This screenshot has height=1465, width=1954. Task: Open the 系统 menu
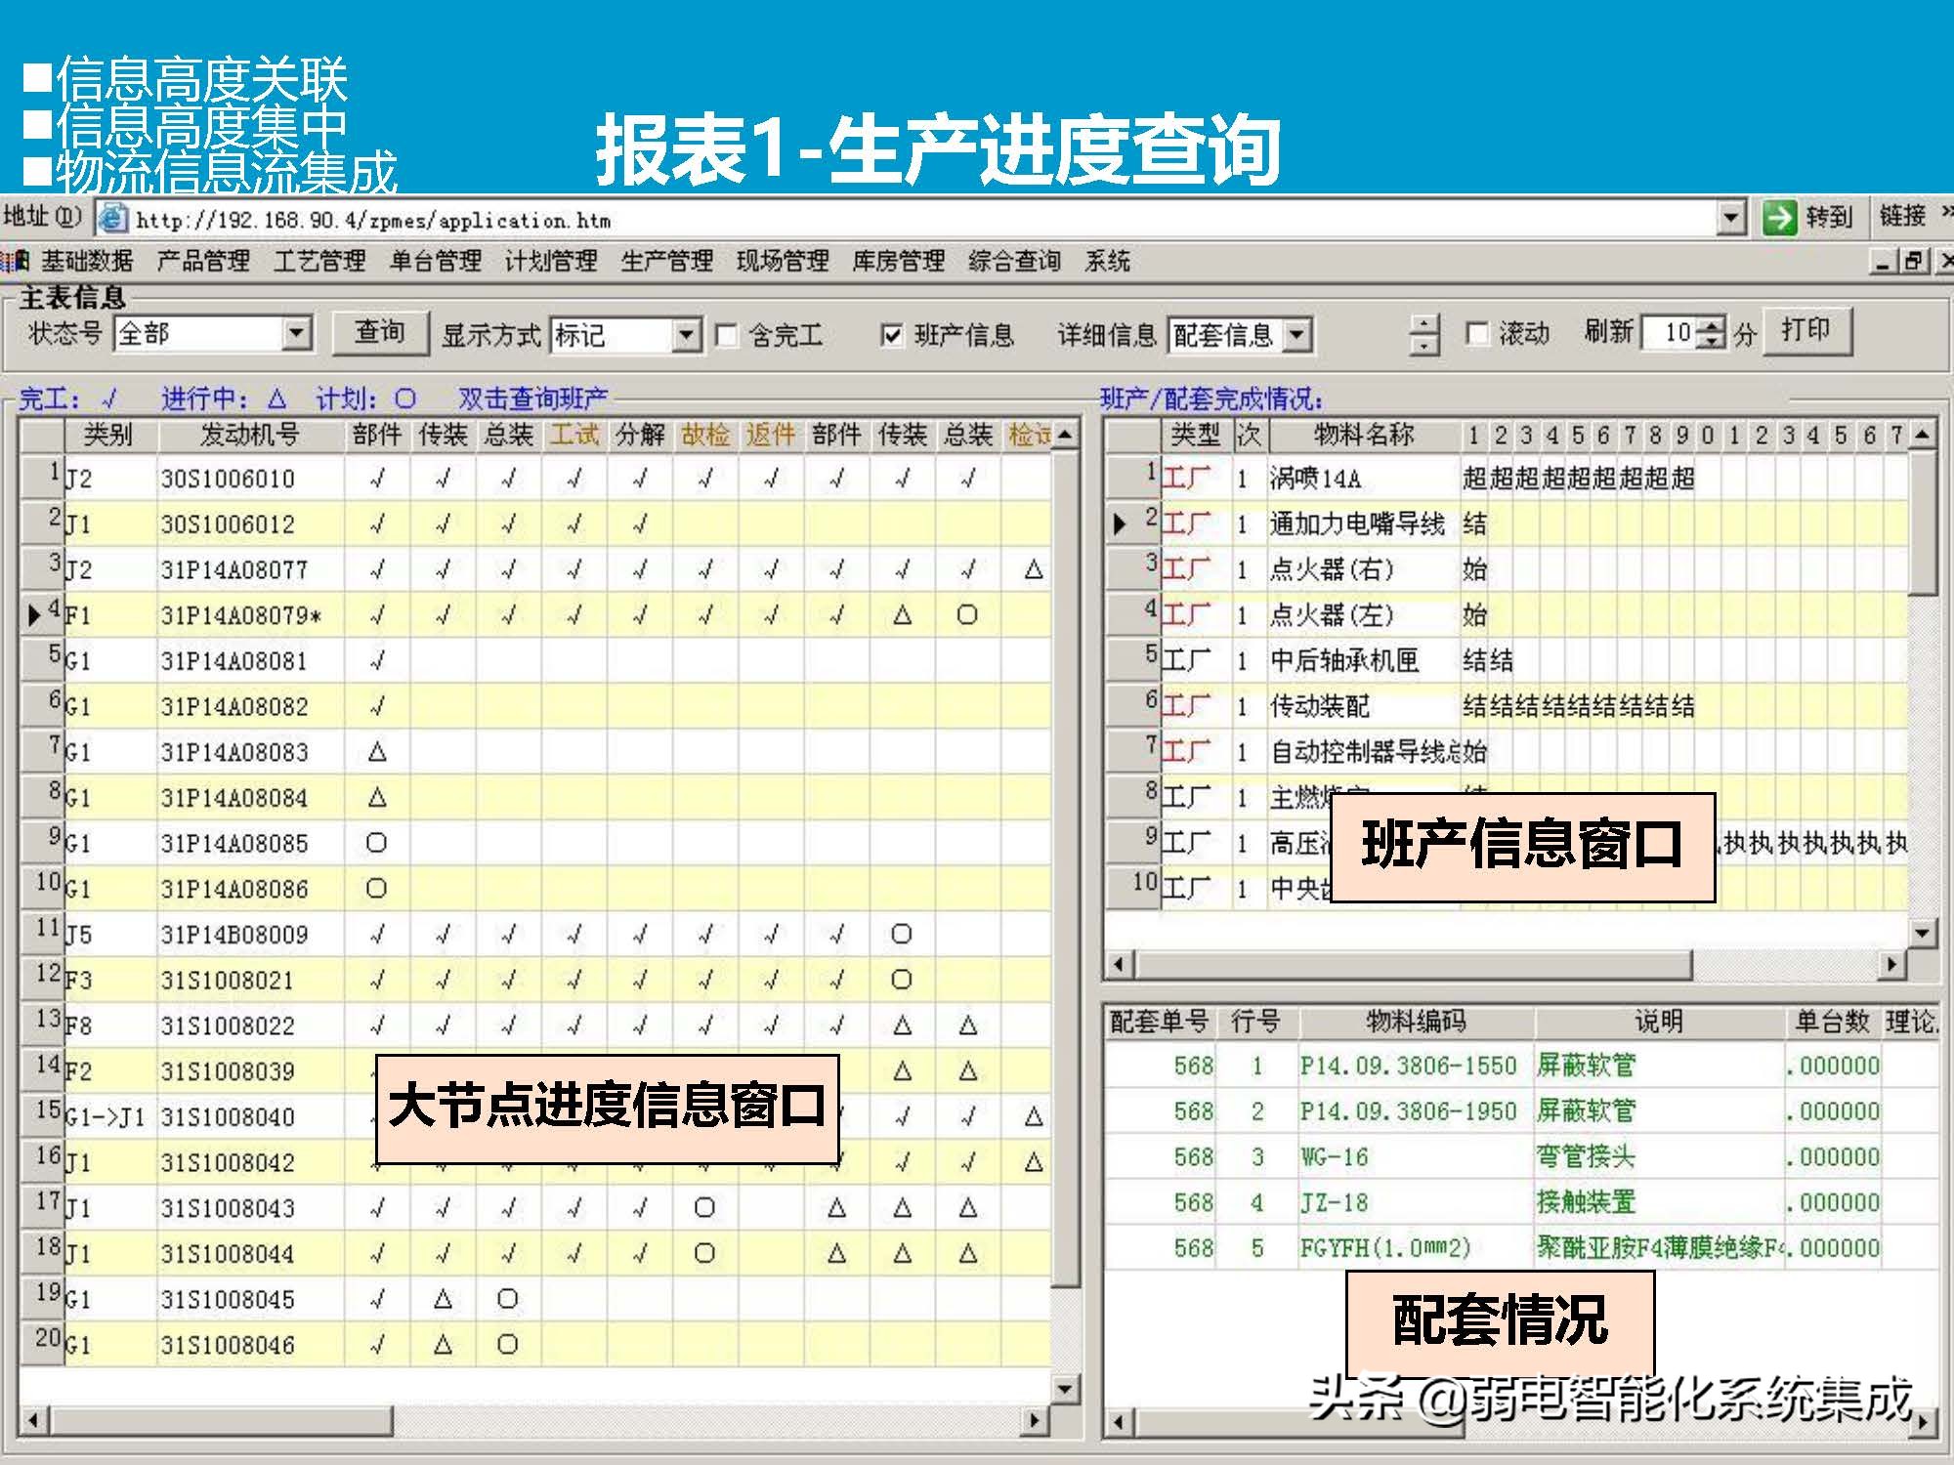click(1107, 261)
